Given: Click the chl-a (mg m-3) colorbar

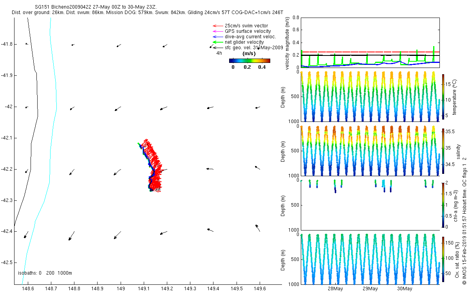Looking at the screenshot, I should (x=443, y=205).
